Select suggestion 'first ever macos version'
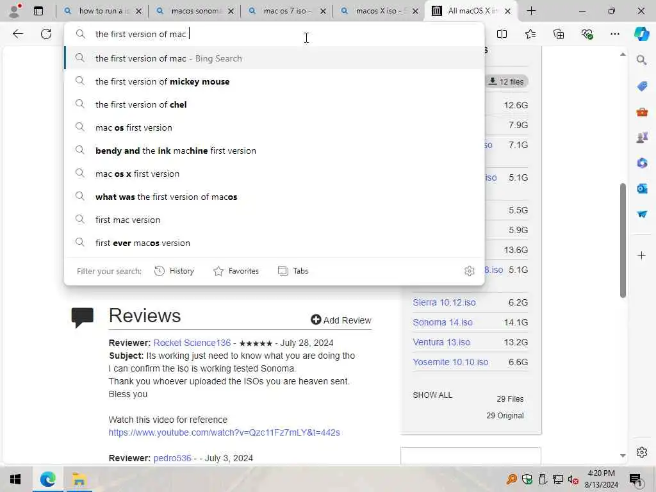656x492 pixels. pos(274,243)
